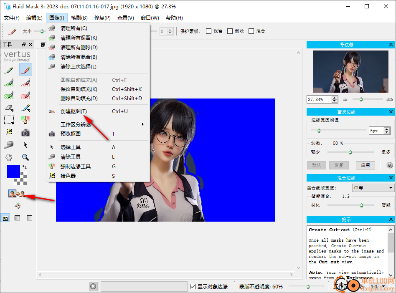Click the 应用 button
The width and height of the screenshot is (396, 293).
tap(365, 165)
